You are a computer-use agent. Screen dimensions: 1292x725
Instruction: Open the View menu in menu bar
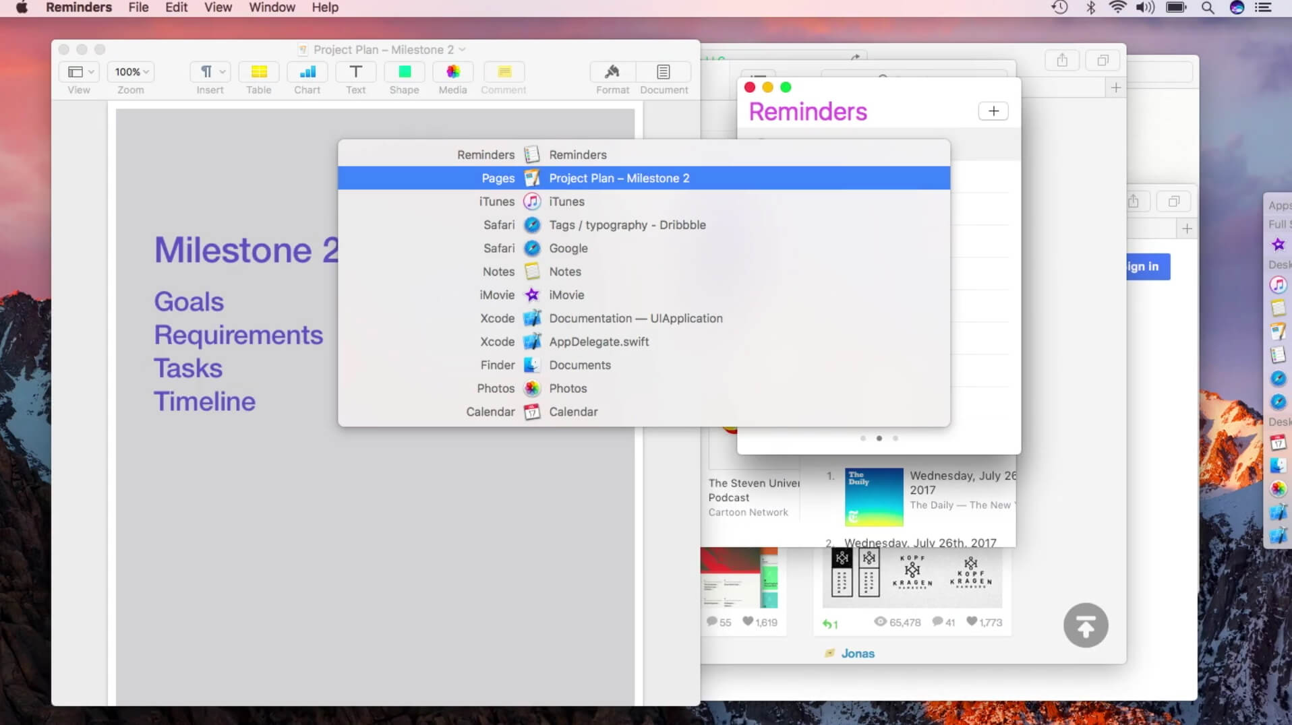pos(218,7)
